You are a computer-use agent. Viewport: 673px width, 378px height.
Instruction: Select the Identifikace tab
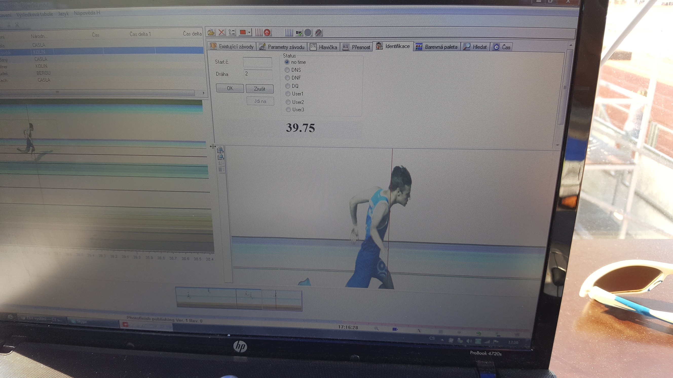pos(393,46)
